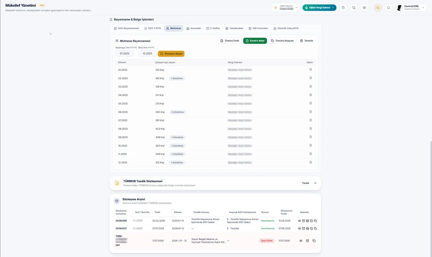The image size is (432, 257).
Task: Click Tümünü Kopyala button
Action: coord(282,41)
